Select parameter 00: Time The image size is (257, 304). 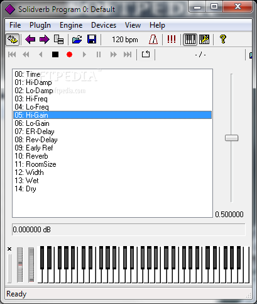(x=112, y=74)
